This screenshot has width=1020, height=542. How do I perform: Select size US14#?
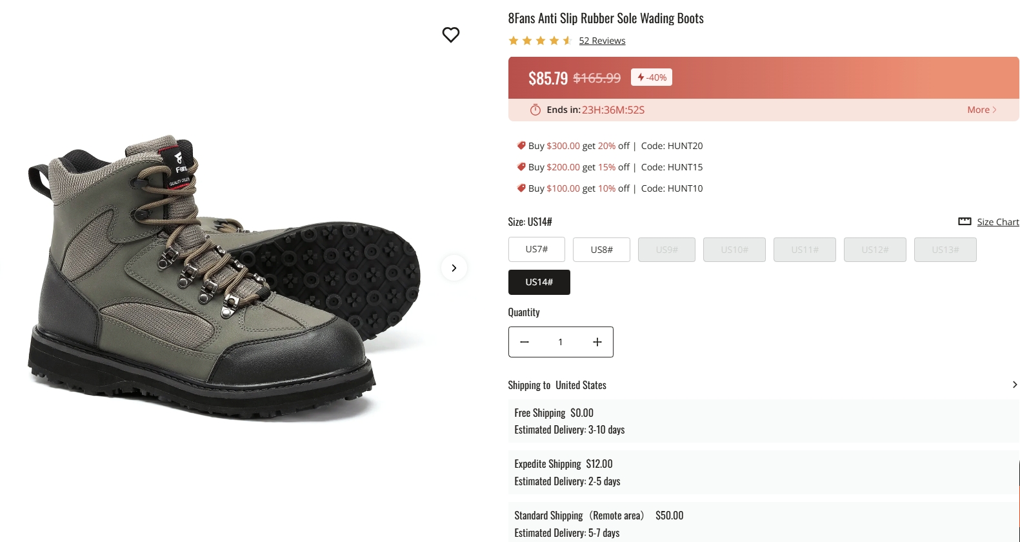tap(539, 282)
